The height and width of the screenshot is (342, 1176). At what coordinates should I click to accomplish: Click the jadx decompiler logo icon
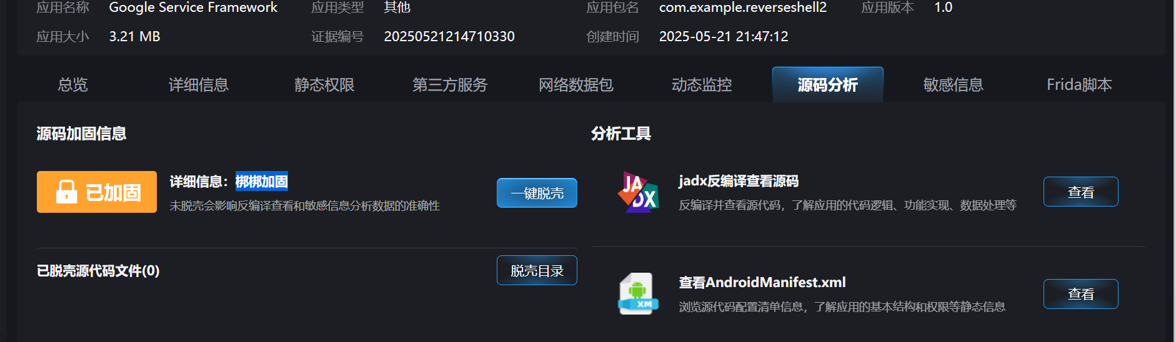pyautogui.click(x=638, y=192)
